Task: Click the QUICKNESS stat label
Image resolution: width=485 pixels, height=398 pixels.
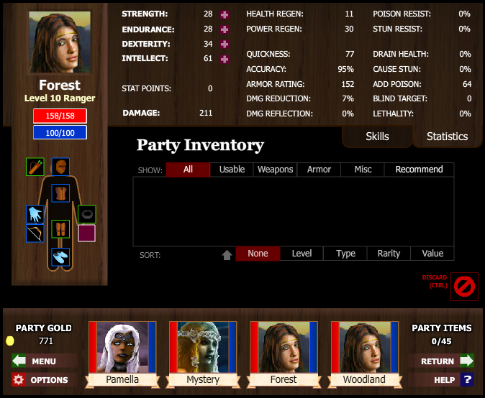Action: click(x=268, y=54)
